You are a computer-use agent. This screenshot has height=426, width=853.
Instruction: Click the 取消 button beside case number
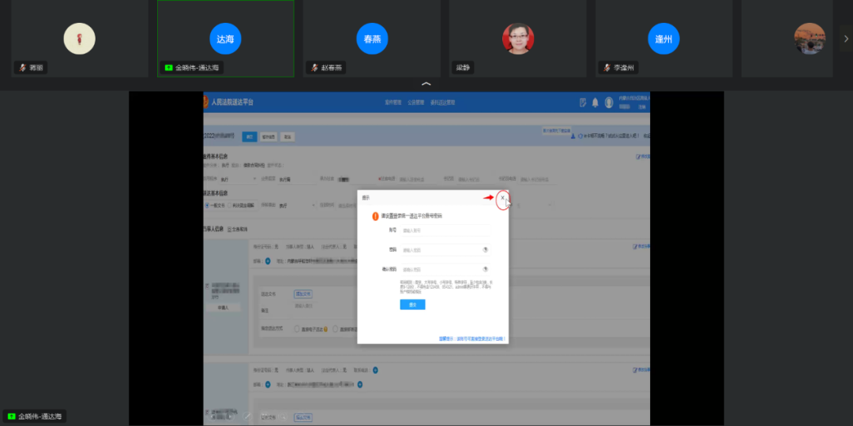[x=287, y=137]
